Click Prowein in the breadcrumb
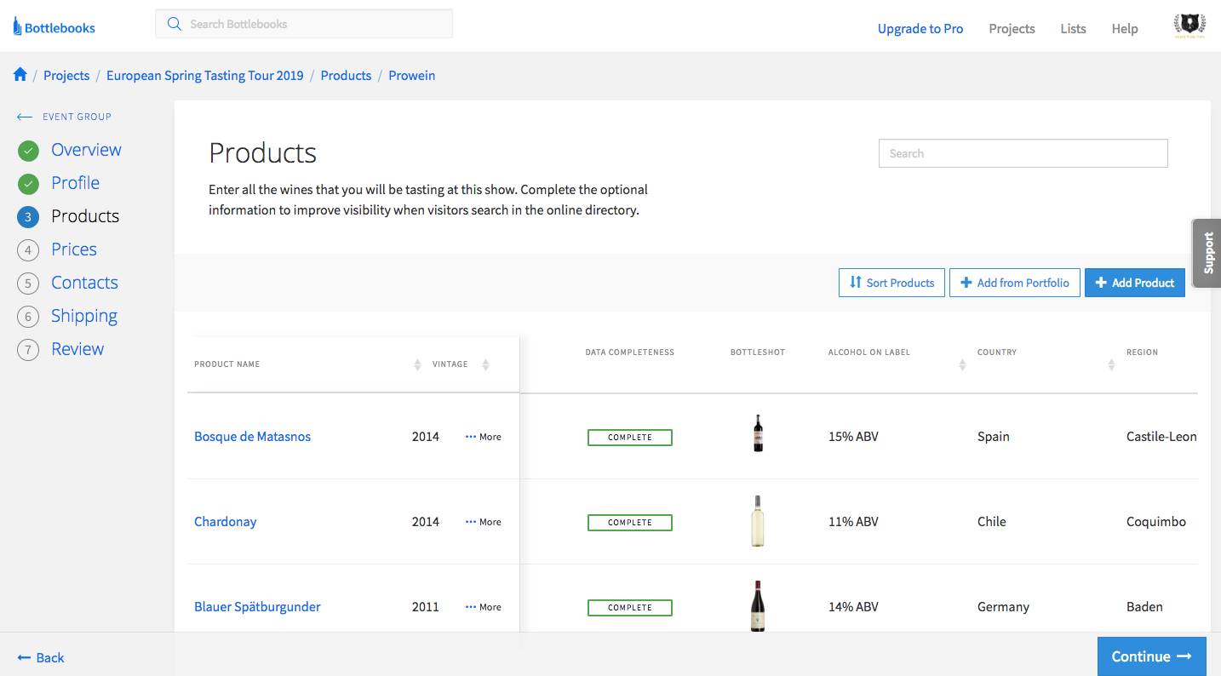Viewport: 1221px width, 676px height. tap(412, 75)
